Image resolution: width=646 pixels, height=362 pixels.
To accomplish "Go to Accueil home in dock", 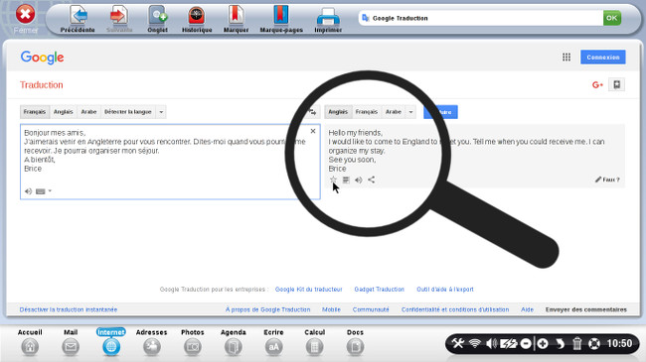I will pos(30,342).
